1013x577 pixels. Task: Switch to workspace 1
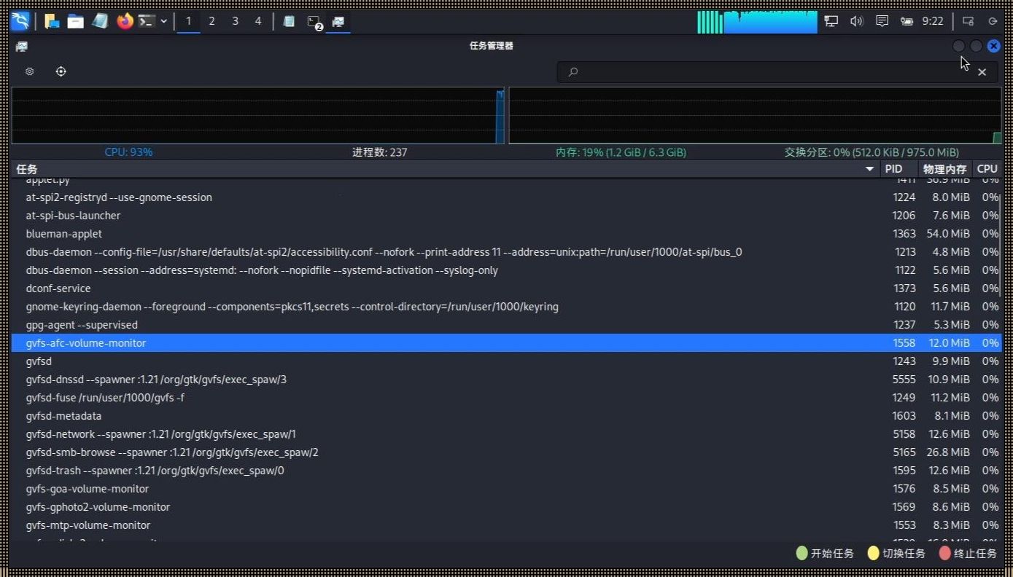[188, 21]
